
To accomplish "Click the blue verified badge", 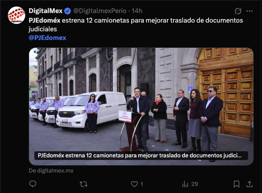I will pyautogui.click(x=67, y=11).
